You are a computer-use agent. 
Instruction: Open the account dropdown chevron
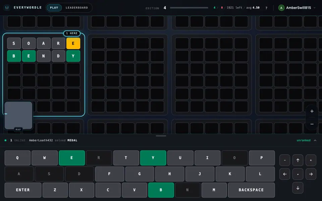tap(314, 8)
